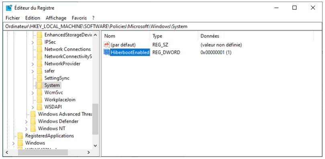Open the Affichage menu

tap(56, 18)
